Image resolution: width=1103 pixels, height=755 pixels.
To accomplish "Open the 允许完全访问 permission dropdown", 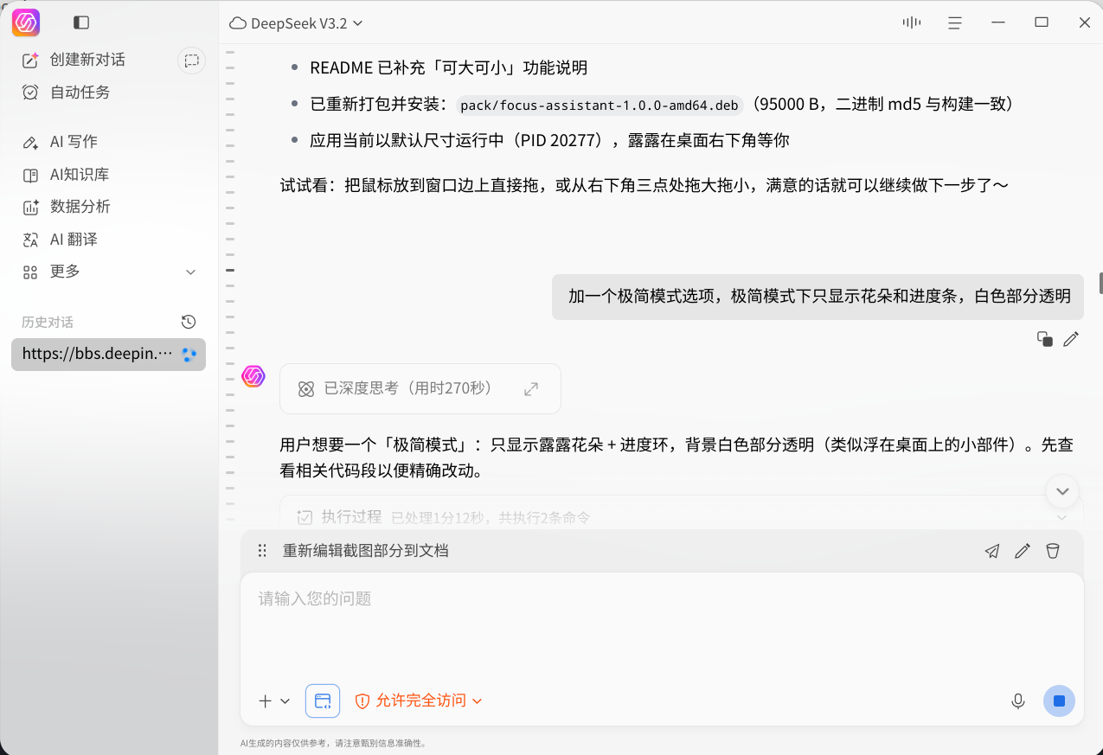I will pyautogui.click(x=419, y=701).
